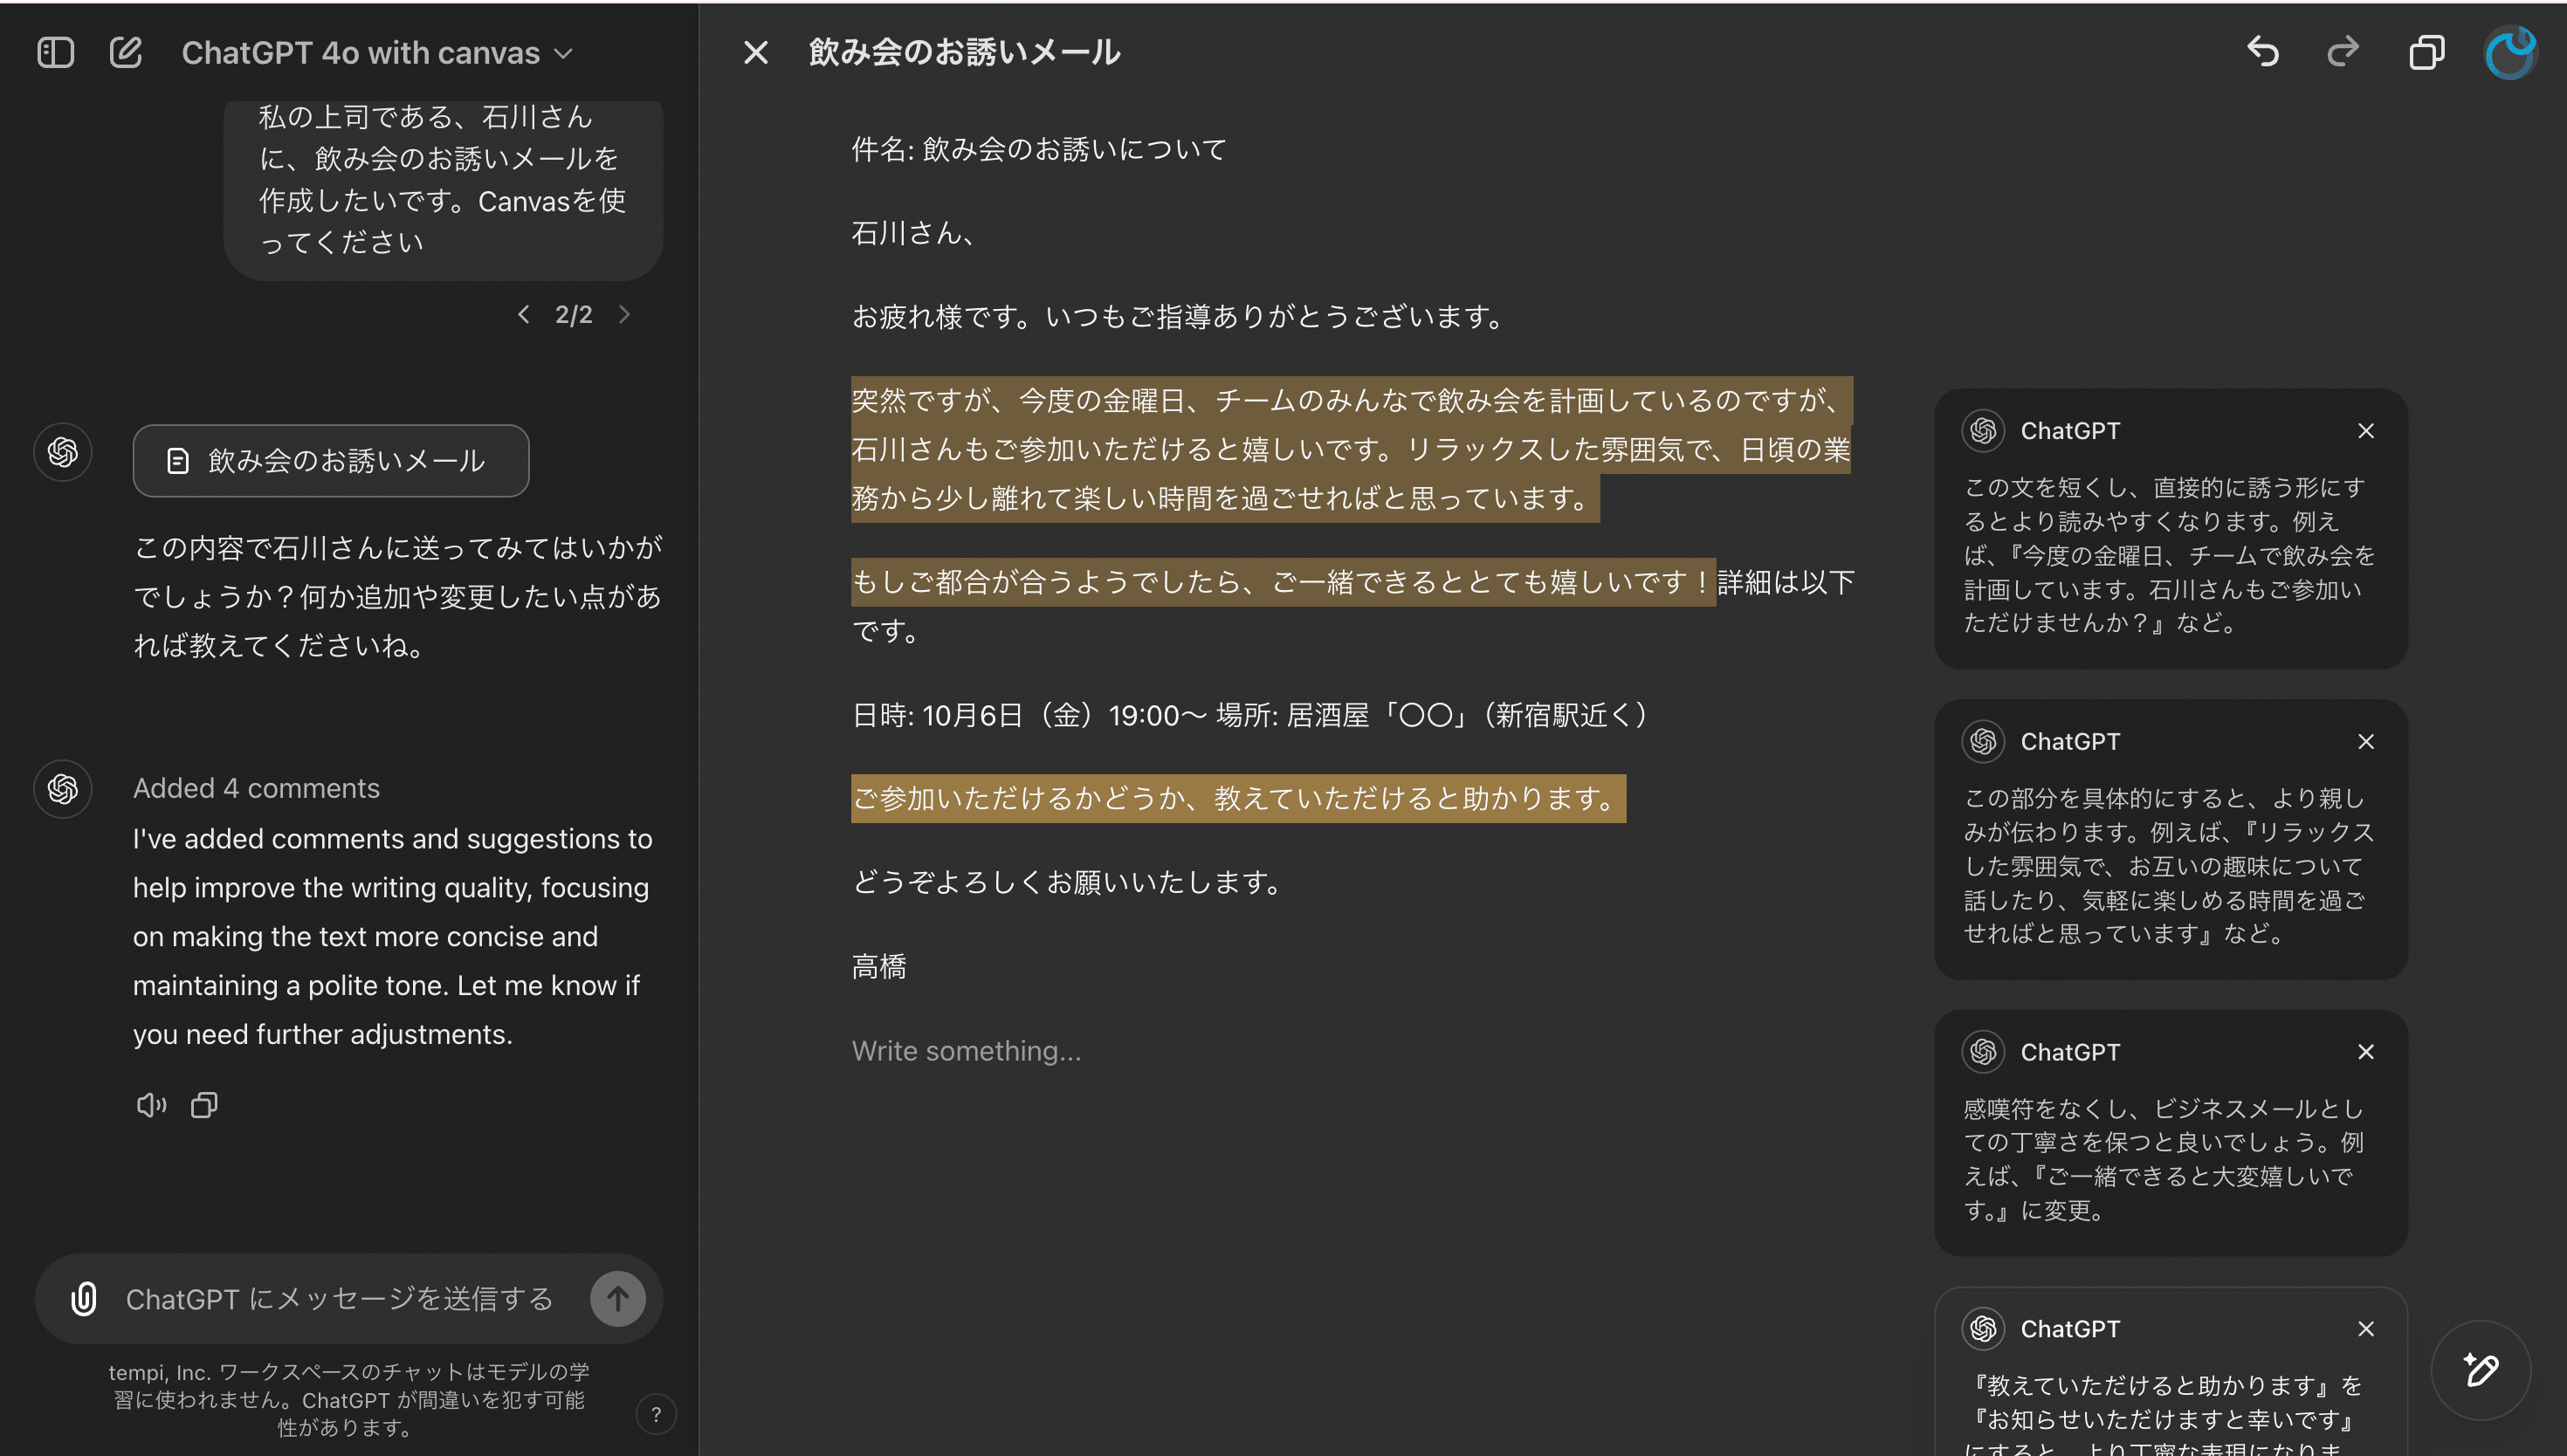Close the canvas document panel
The image size is (2567, 1456).
point(756,52)
